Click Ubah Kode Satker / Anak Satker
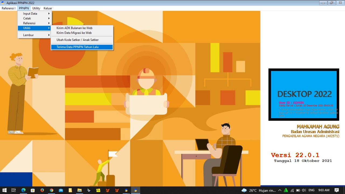Viewport: 345px width, 194px height. click(78, 40)
